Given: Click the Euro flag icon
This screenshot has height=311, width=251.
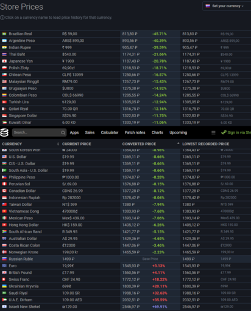Looking at the screenshot, I should (4, 265).
